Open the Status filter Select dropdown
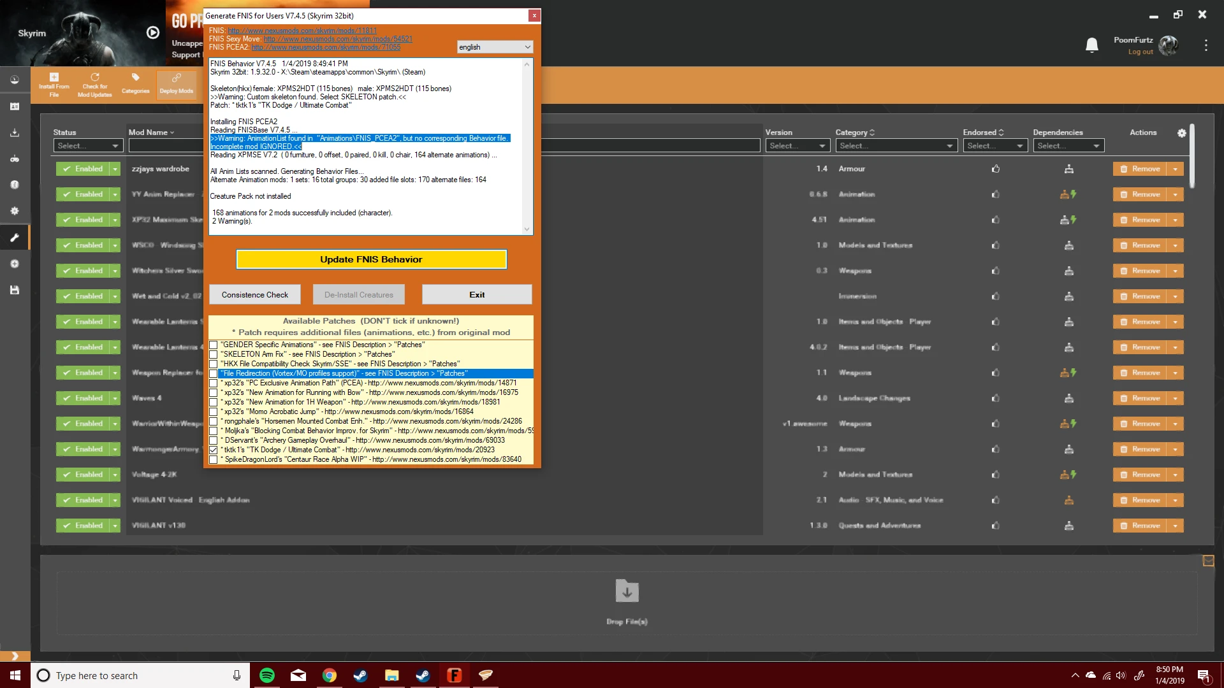 (88, 146)
